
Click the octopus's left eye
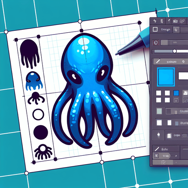click(x=74, y=77)
